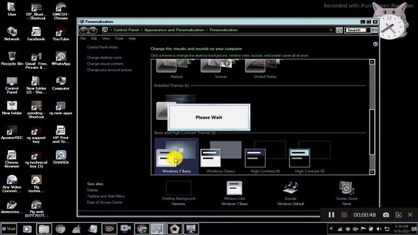Open the View menu
This screenshot has width=418, height=235.
pos(106,39)
